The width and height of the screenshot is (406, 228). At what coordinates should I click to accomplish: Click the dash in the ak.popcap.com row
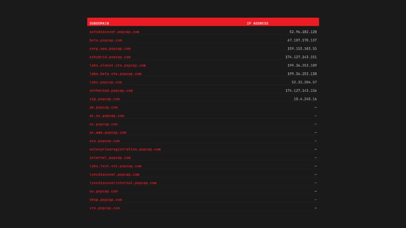315,107
